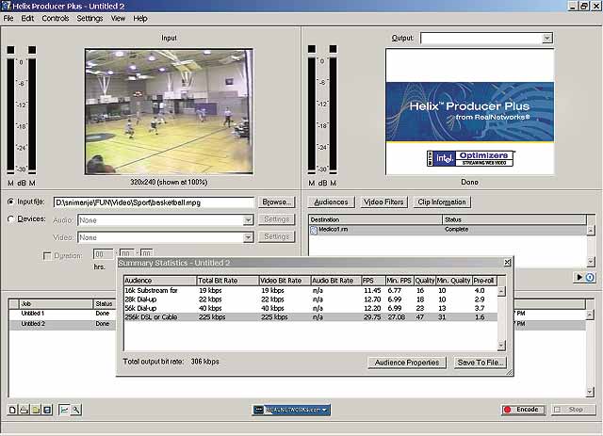Screen dimensions: 603x436
Task: Open the Audio device dropdown
Action: [x=248, y=220]
